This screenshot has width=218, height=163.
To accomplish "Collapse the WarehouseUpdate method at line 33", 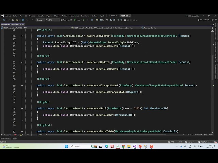I will (22, 62).
